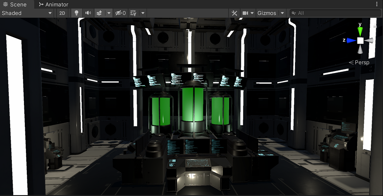
Task: Toggle Scene view audio on
Action: 88,13
